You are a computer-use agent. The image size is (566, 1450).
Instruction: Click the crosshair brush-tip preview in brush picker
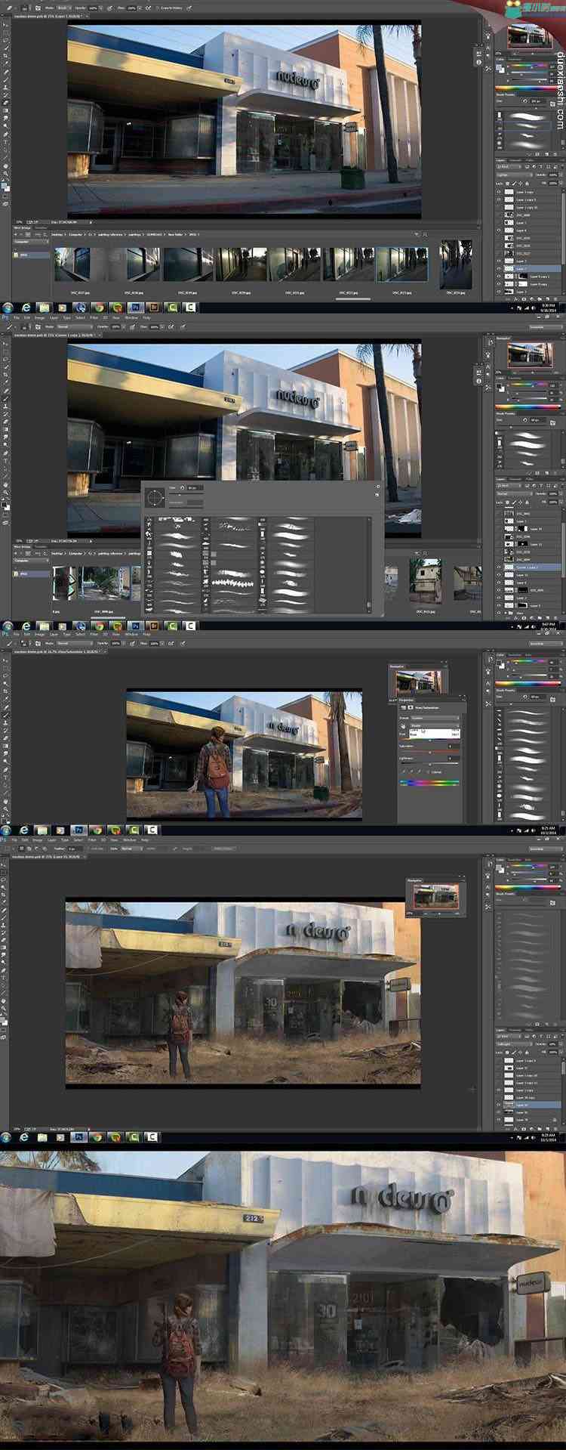click(x=155, y=497)
